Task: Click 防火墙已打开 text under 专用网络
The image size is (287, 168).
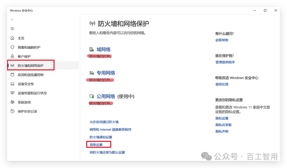Action: point(100,80)
